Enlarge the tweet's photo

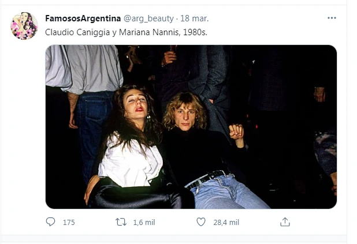[191, 126]
